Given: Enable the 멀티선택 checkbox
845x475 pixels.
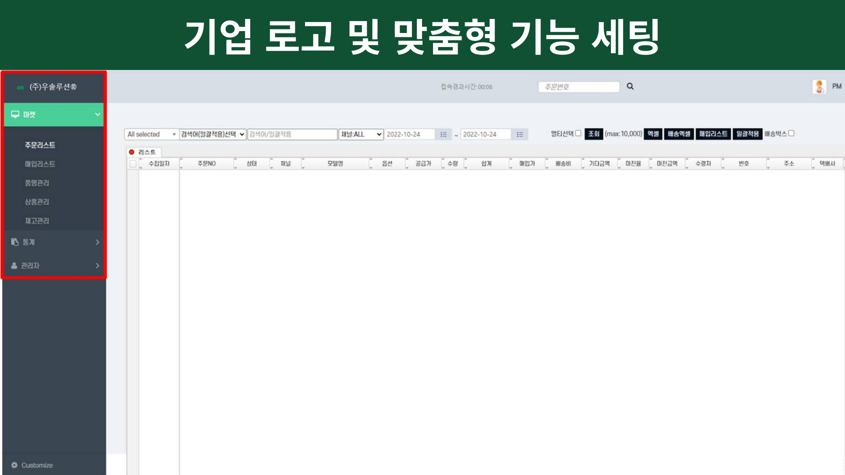Looking at the screenshot, I should coord(578,133).
